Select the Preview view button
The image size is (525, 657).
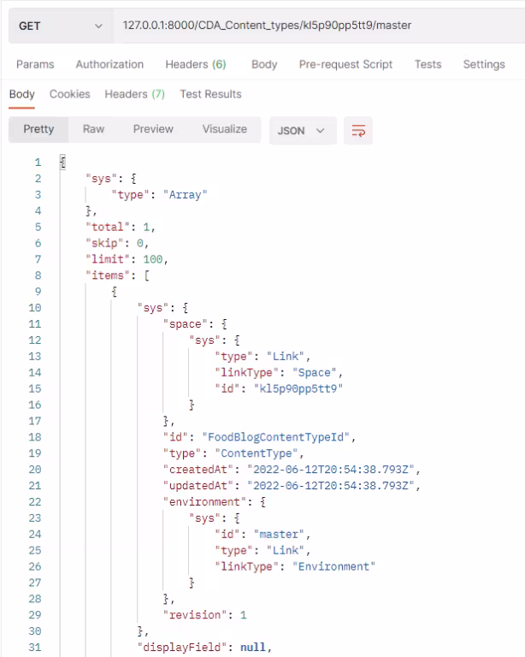(x=153, y=129)
